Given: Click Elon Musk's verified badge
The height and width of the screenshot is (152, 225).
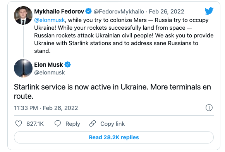Looking at the screenshot, I should 68,64.
